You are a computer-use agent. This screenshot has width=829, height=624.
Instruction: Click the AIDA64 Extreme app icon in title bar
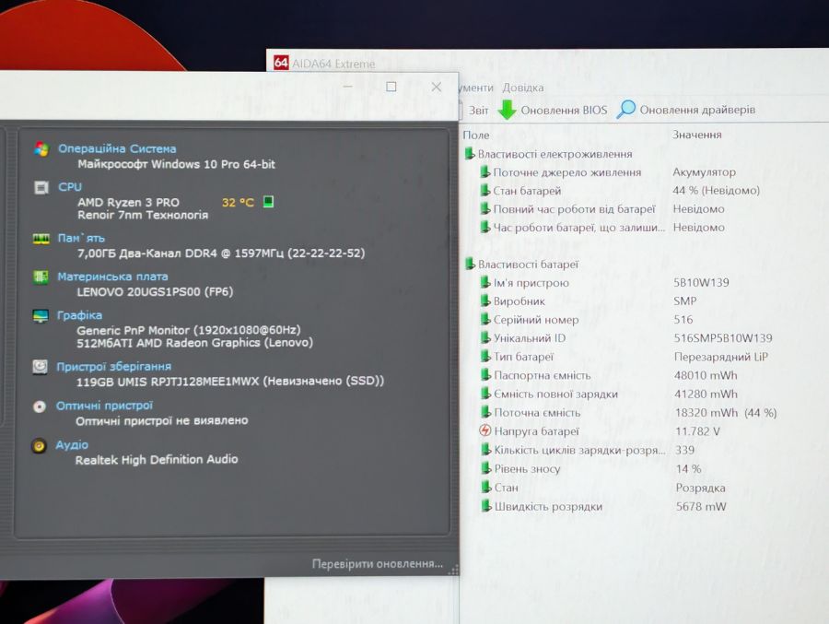point(281,63)
